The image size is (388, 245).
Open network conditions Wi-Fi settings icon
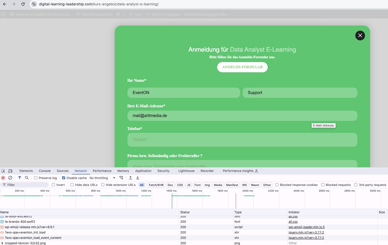(x=121, y=178)
